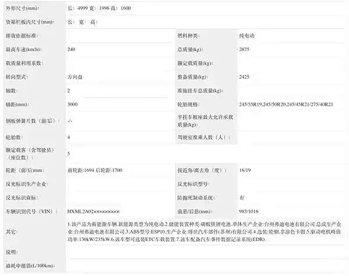Click the 最高车速 value 240
The width and height of the screenshot is (349, 276).
click(x=72, y=49)
